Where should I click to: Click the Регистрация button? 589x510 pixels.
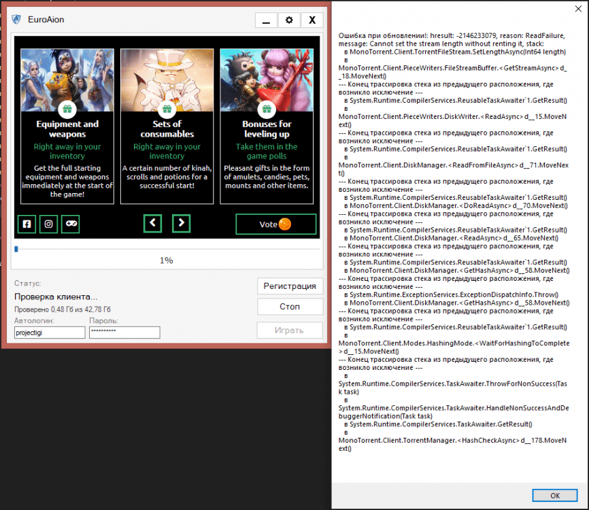click(290, 286)
